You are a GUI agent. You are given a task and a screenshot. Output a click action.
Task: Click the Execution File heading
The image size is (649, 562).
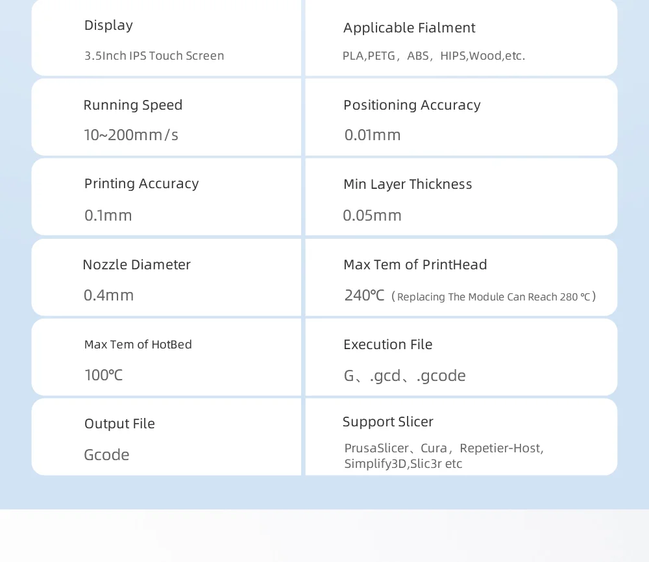[387, 345]
